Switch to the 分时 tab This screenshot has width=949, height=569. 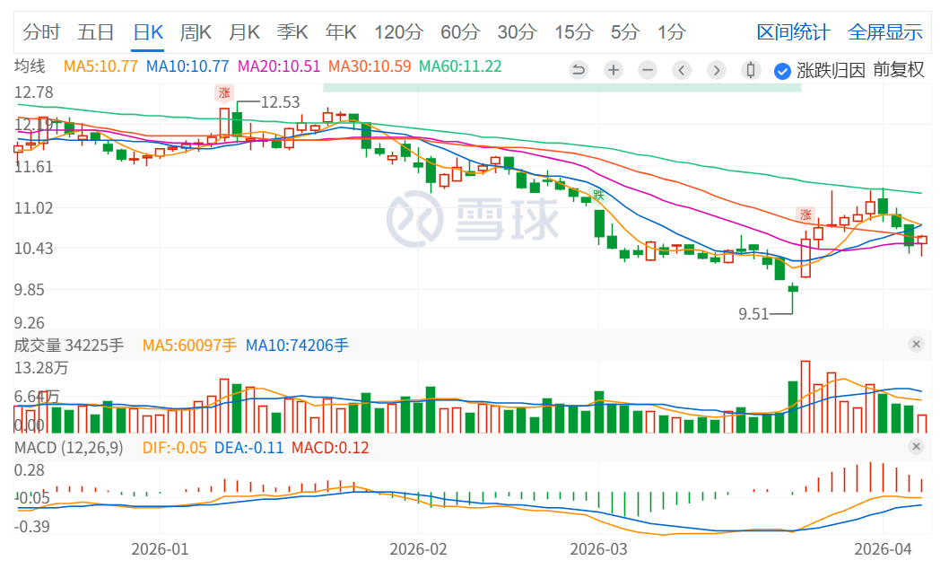(x=41, y=32)
